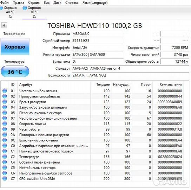Viewport: 191px width, 190px height.
Task: Click the rotation speed field 7200 RPM
Action: tap(175, 47)
